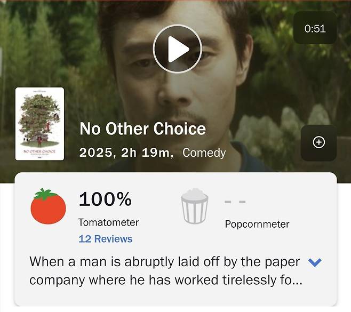Image resolution: width=351 pixels, height=312 pixels.
Task: Click the red tomato Fresh icon
Action: [49, 205]
